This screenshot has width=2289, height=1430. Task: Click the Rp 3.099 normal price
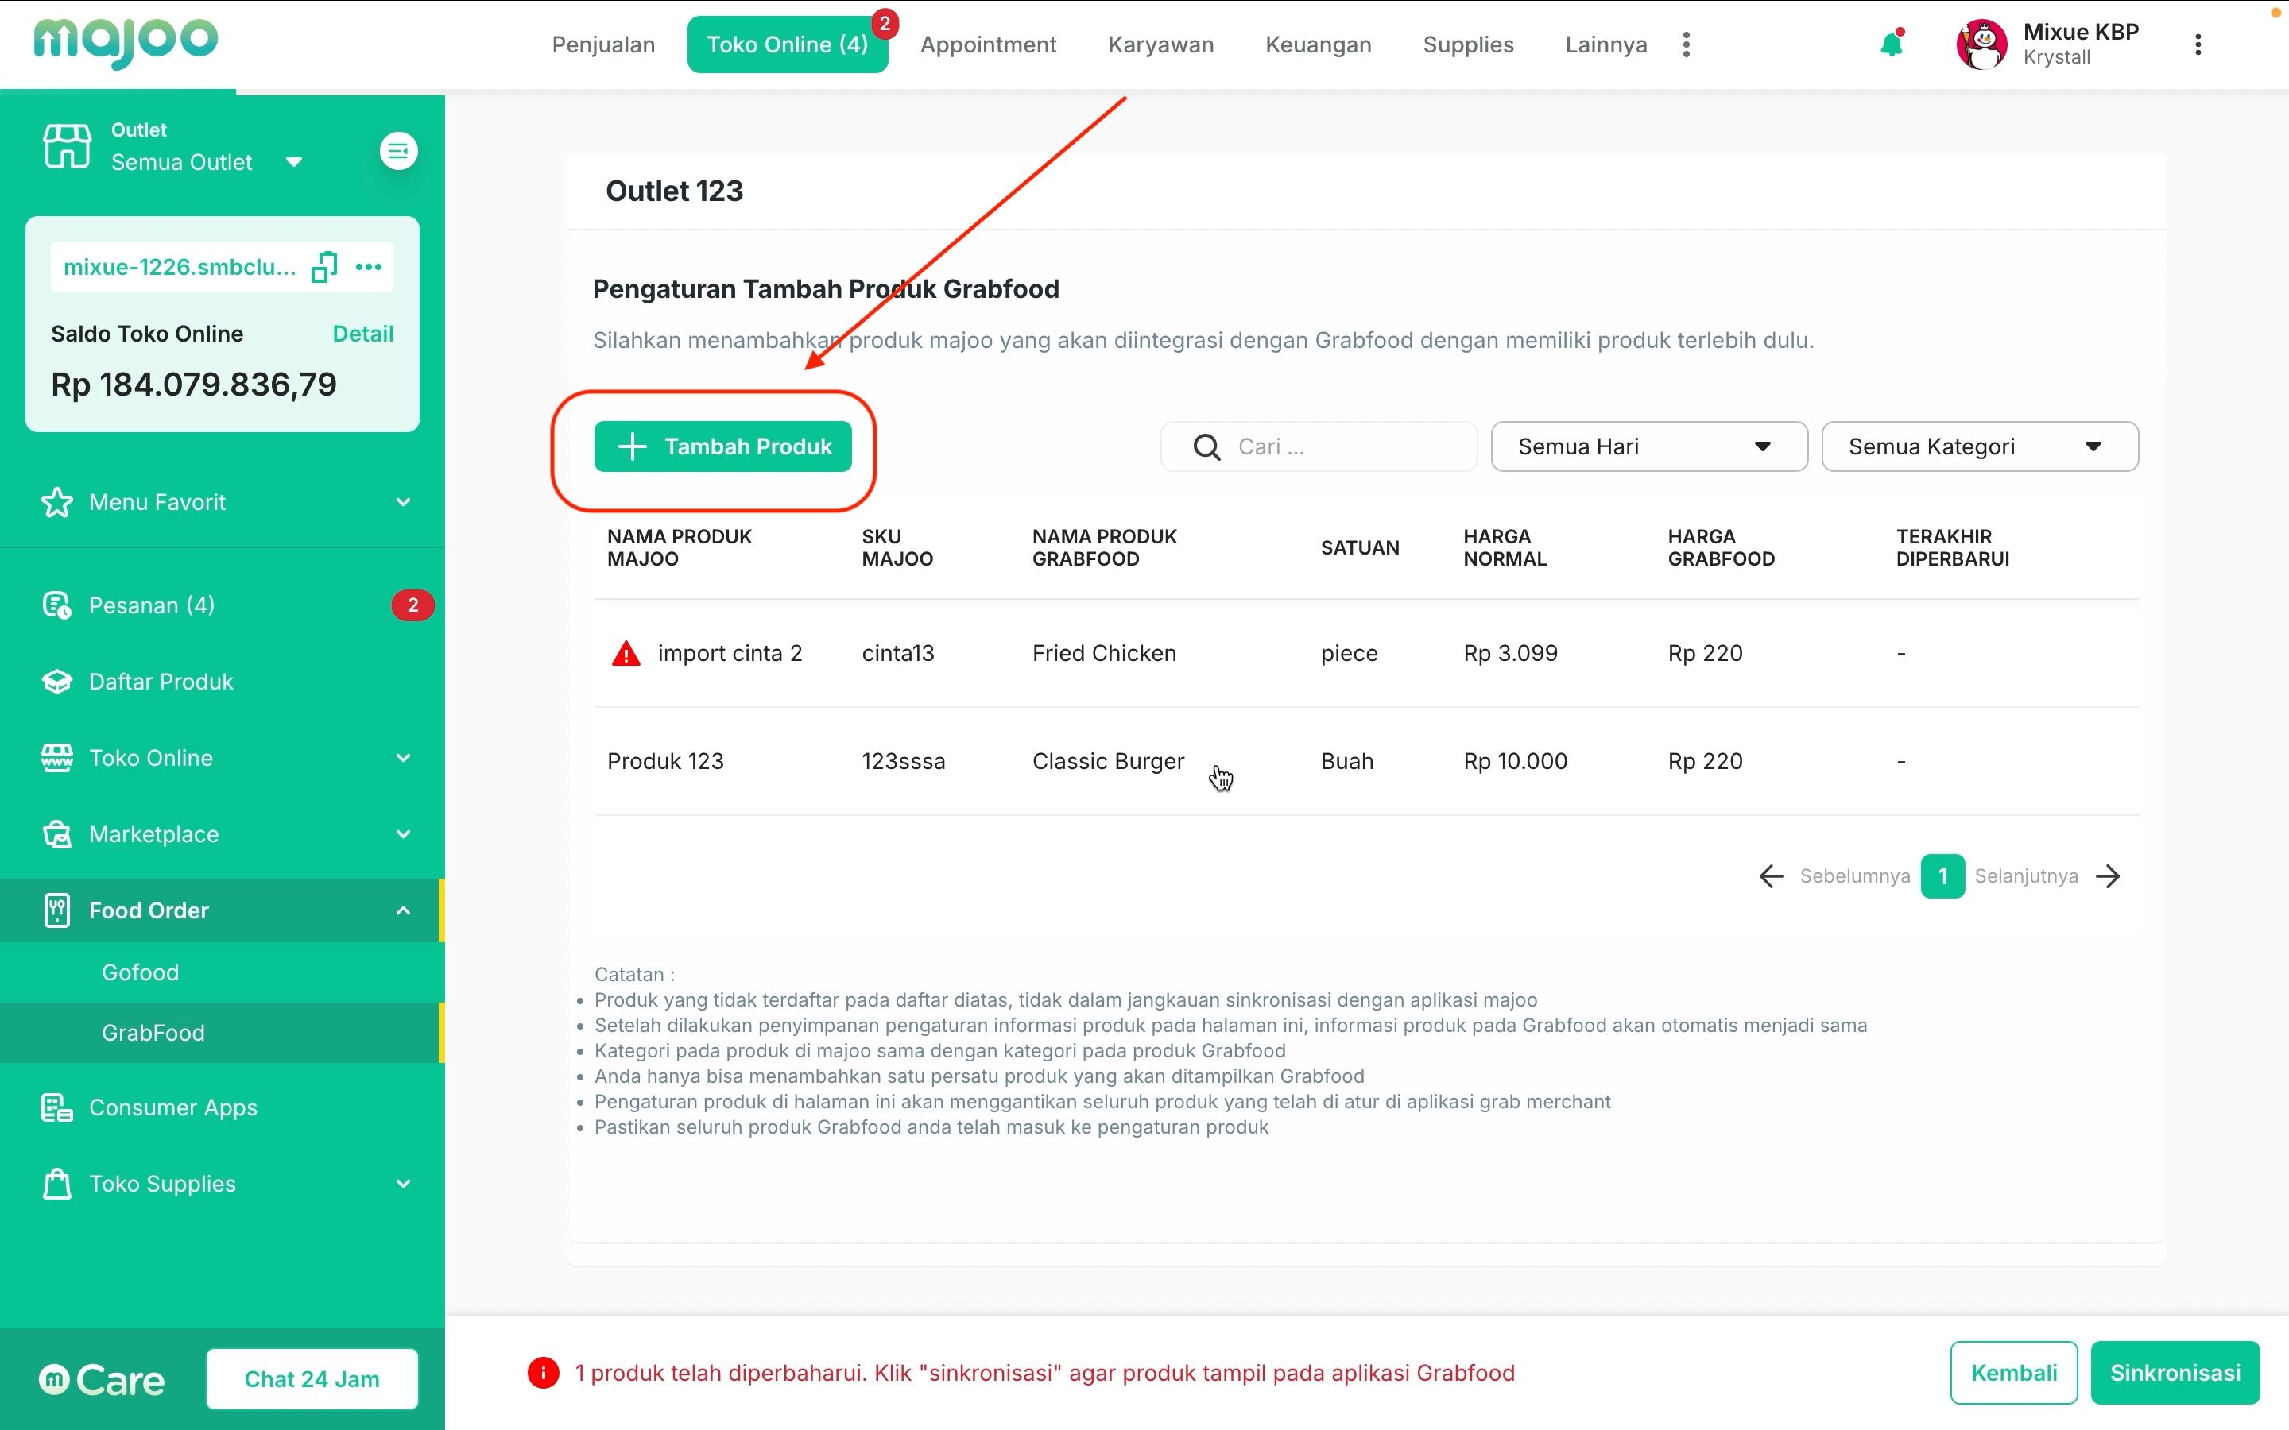coord(1509,654)
